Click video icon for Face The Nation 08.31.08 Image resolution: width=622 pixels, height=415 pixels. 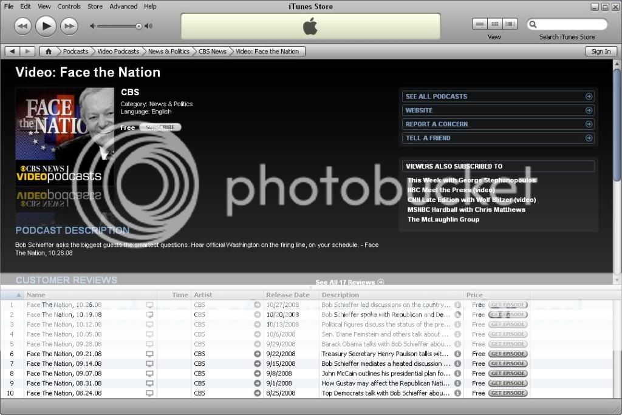[x=149, y=383]
